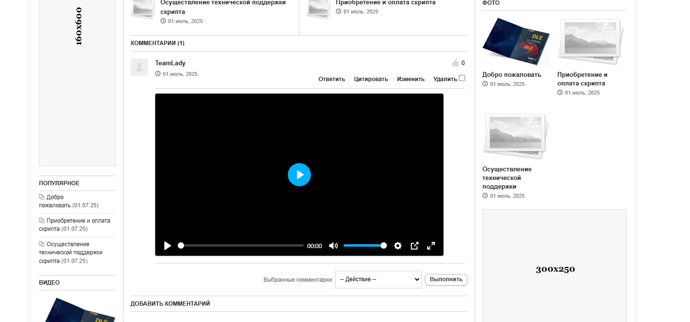The width and height of the screenshot is (690, 322).
Task: Open the TeamLady profile name link
Action: point(170,63)
